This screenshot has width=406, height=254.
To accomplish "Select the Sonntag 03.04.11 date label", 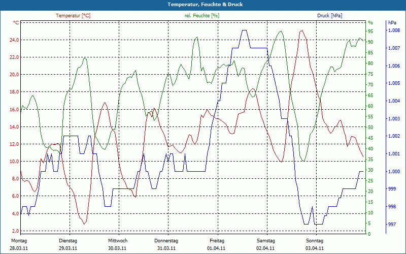I will point(315,244).
